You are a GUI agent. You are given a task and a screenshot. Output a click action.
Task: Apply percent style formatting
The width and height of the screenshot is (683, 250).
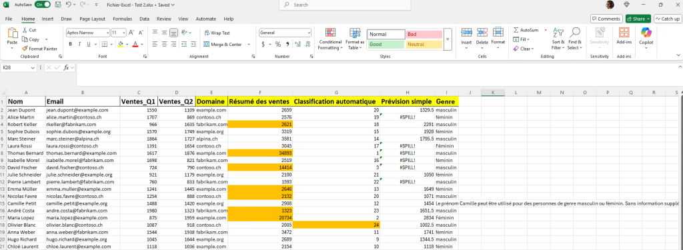[x=278, y=44]
